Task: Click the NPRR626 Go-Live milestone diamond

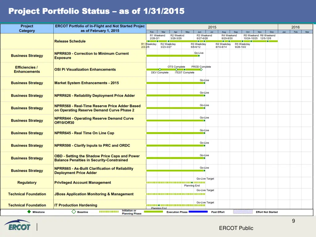Action: point(204,96)
